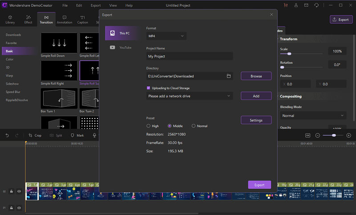
Task: Click the Position Y value field
Action: (331, 84)
